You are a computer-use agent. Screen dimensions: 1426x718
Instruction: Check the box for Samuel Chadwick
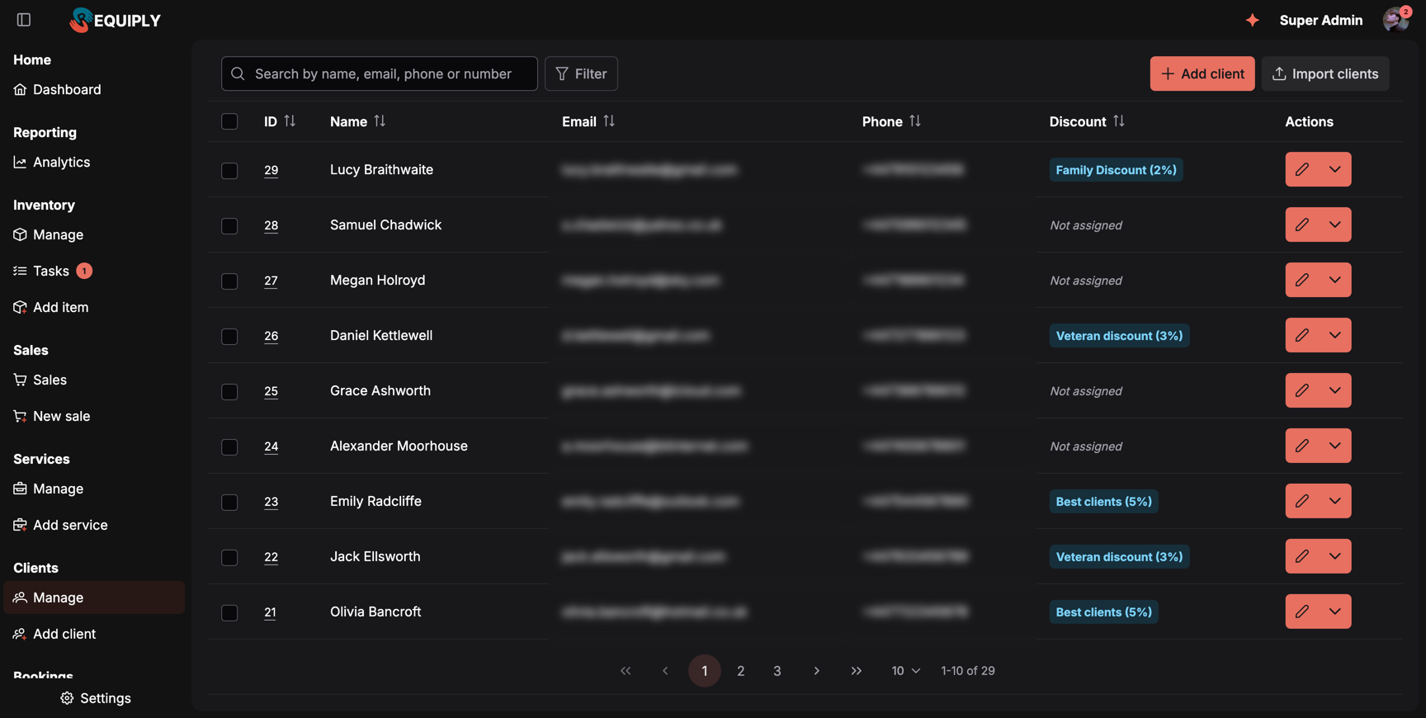(229, 225)
